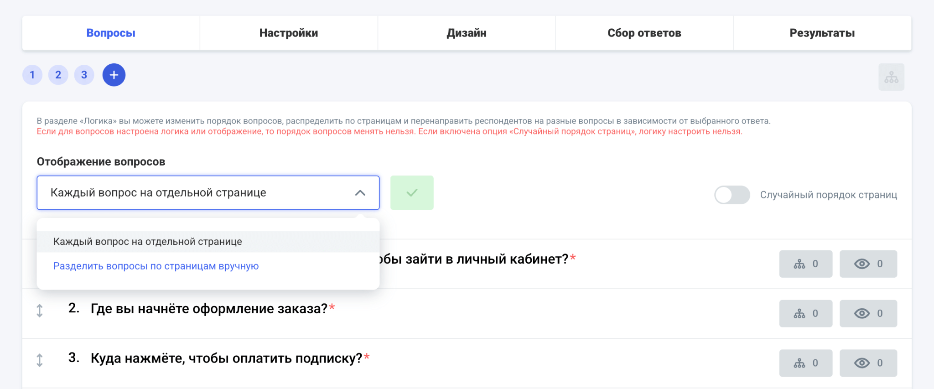Go to page 3 of questions
The image size is (934, 389).
click(84, 75)
